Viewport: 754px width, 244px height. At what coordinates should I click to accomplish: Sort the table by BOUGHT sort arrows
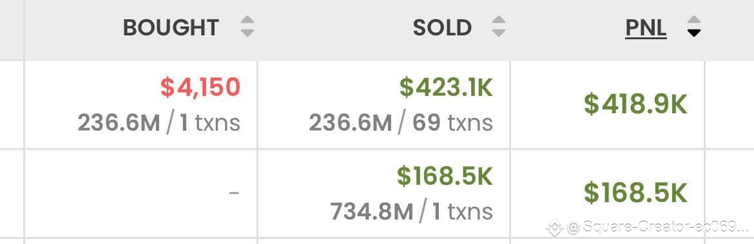tap(247, 27)
